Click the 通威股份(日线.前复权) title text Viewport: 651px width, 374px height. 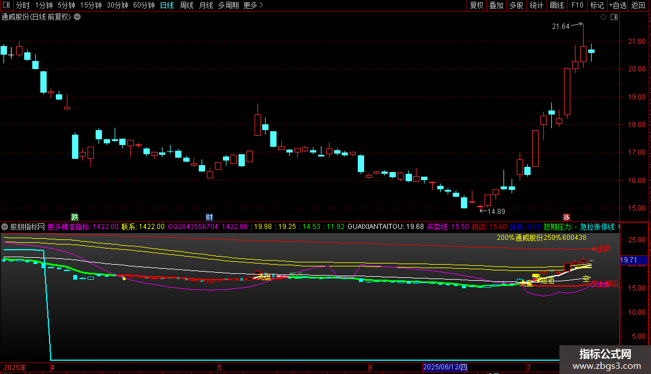coord(36,17)
